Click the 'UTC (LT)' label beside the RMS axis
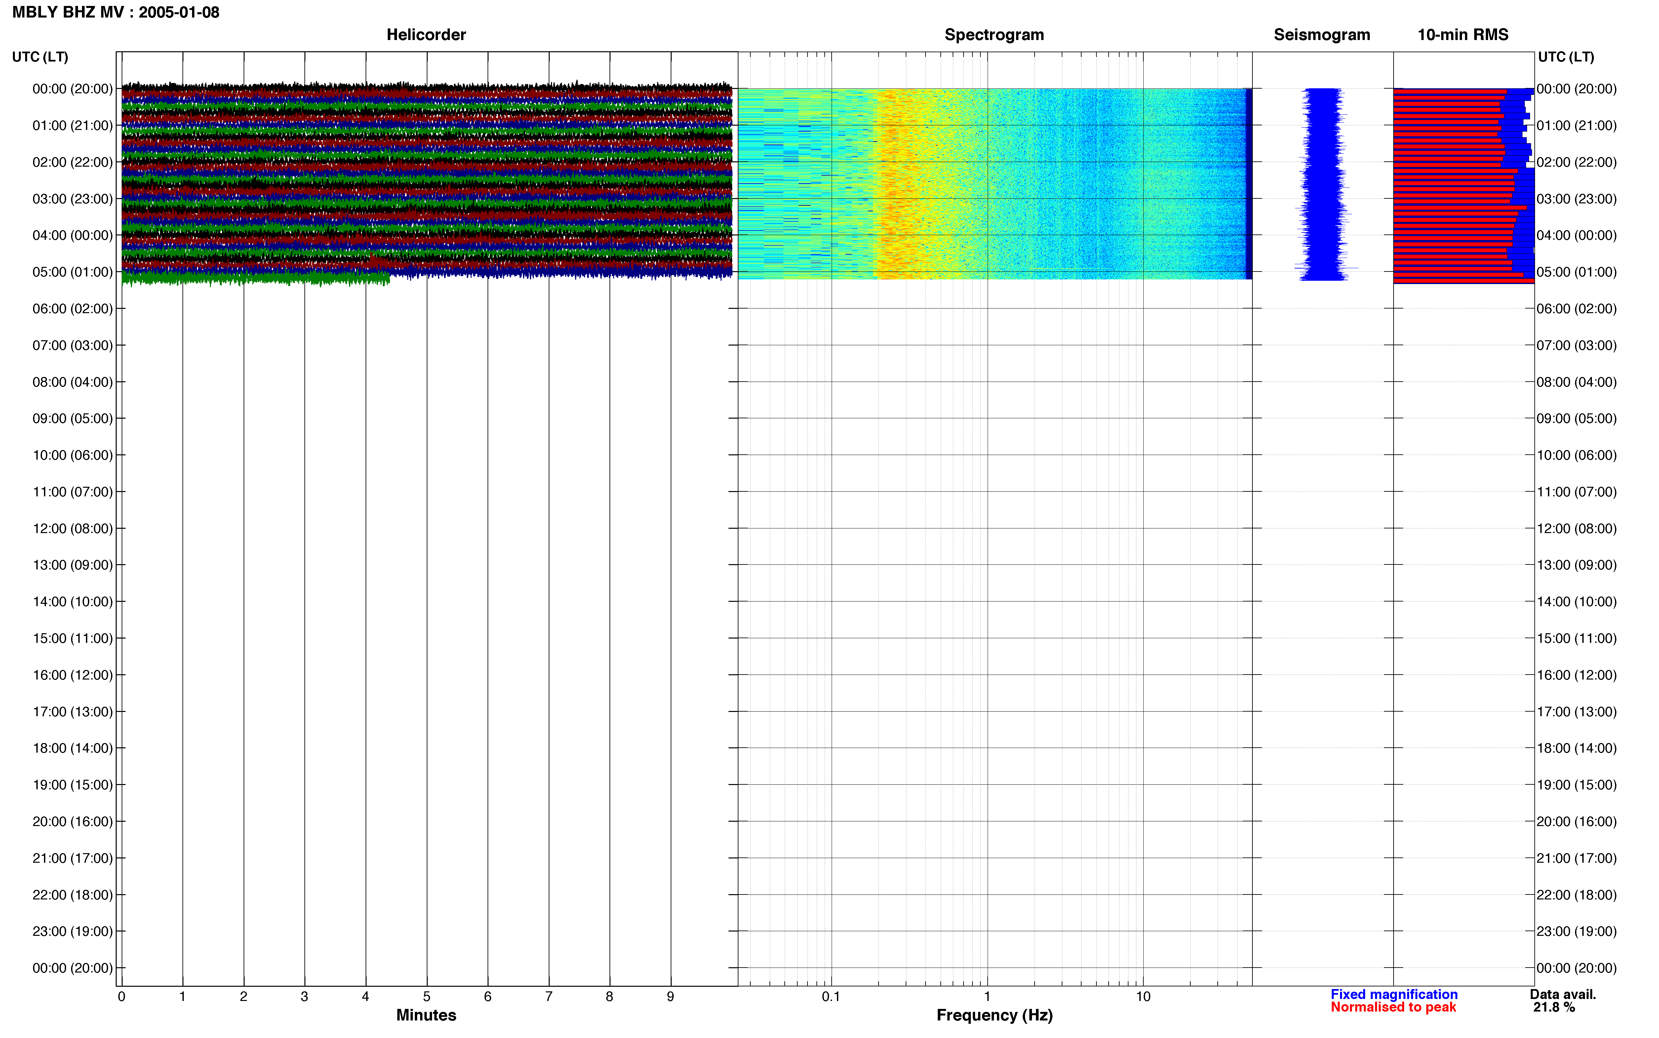 pos(1566,57)
